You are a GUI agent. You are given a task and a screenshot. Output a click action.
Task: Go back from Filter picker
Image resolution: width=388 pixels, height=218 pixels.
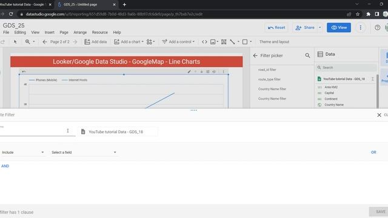255,56
